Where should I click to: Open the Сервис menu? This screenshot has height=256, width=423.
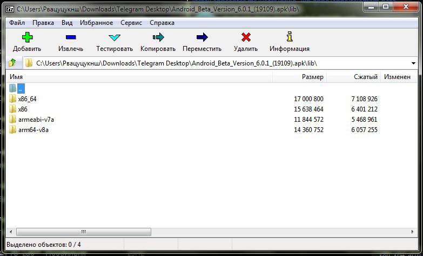tap(131, 23)
